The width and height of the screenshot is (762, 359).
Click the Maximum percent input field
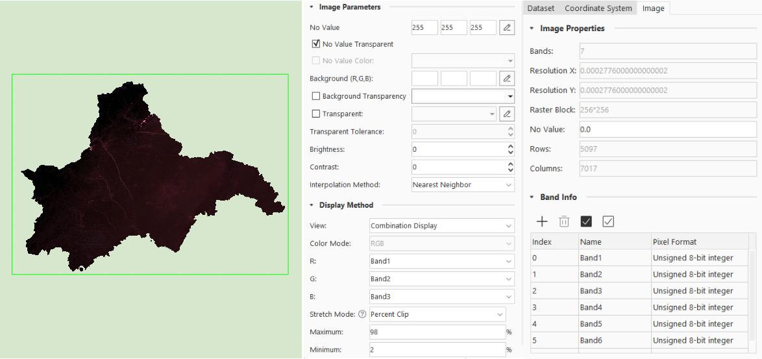pos(436,332)
